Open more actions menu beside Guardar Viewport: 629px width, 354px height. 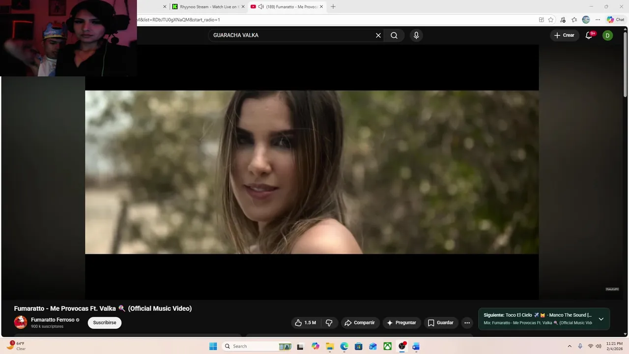pyautogui.click(x=467, y=323)
